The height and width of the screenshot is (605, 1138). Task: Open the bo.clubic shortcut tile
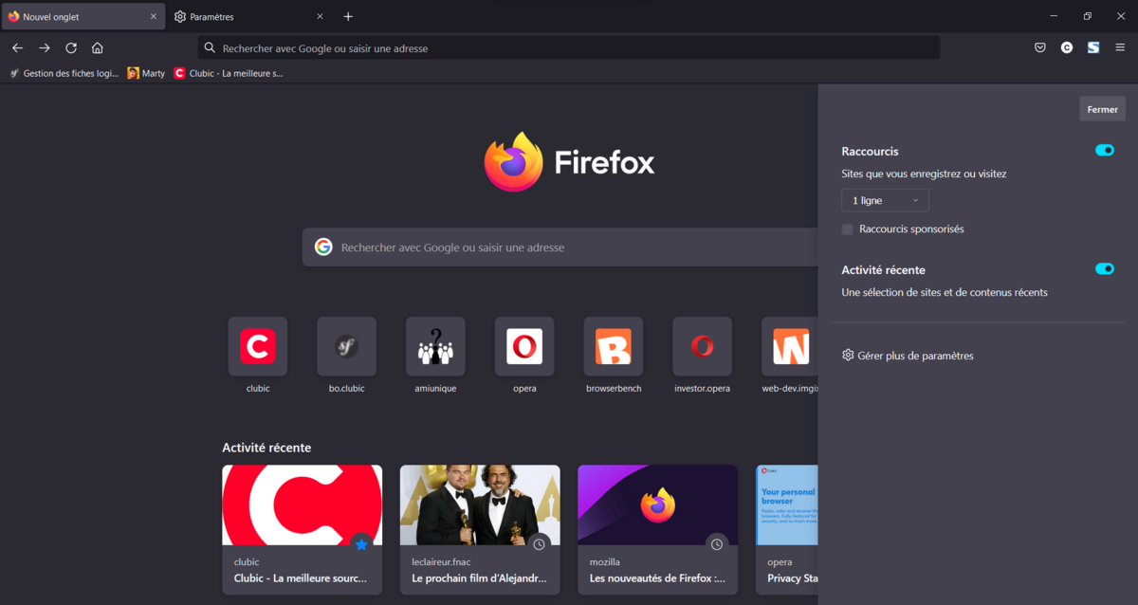346,346
